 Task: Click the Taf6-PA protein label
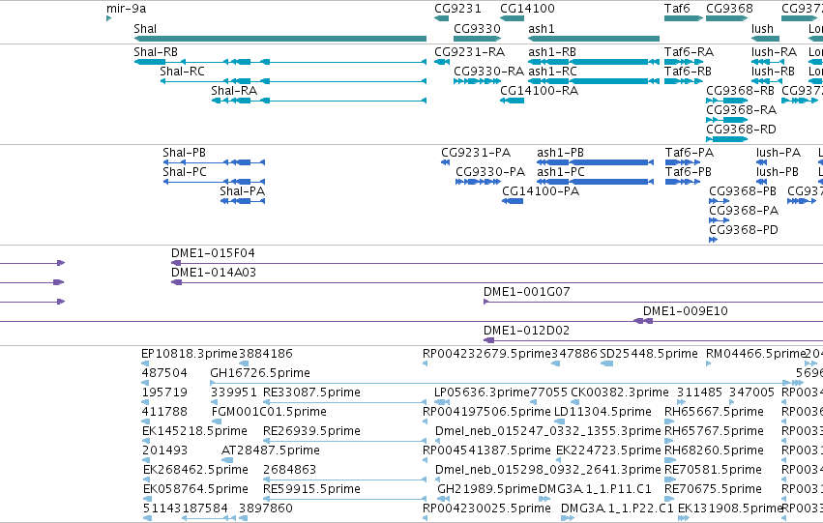click(x=690, y=153)
